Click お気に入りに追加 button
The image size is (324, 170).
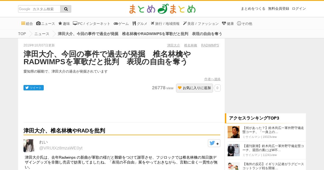194,88
